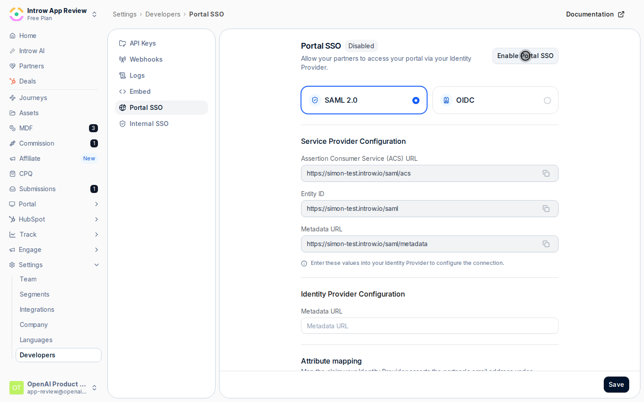Enable Portal SSO
The image size is (644, 402).
(x=525, y=56)
